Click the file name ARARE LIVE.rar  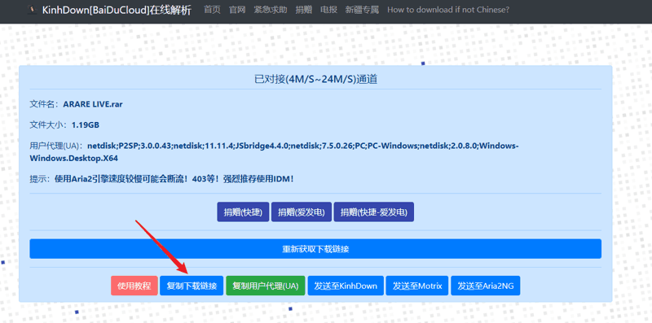click(x=93, y=104)
